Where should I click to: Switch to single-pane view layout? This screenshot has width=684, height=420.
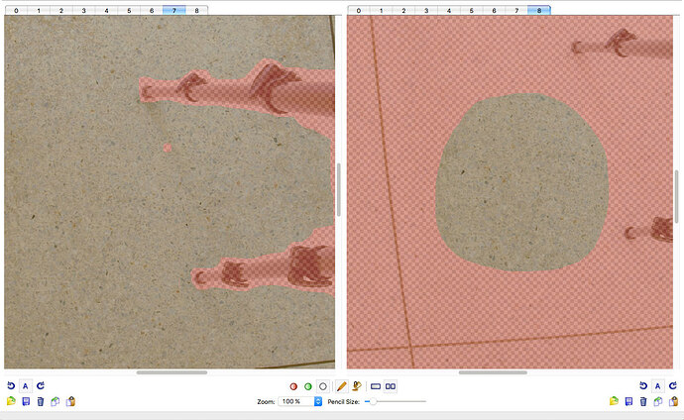coord(376,386)
